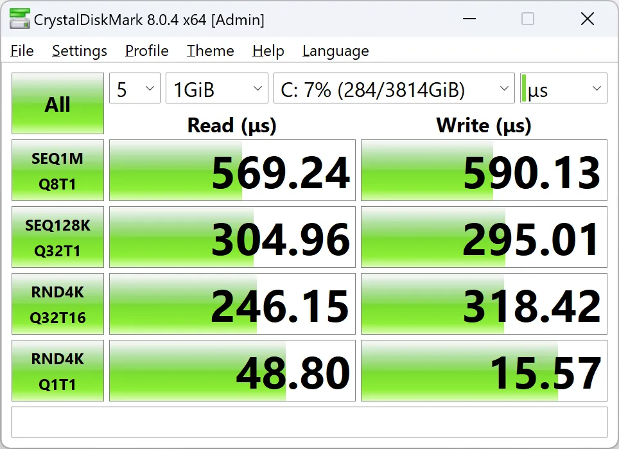This screenshot has height=449, width=619.
Task: Open the drive selector showing C: 7%
Action: point(394,89)
